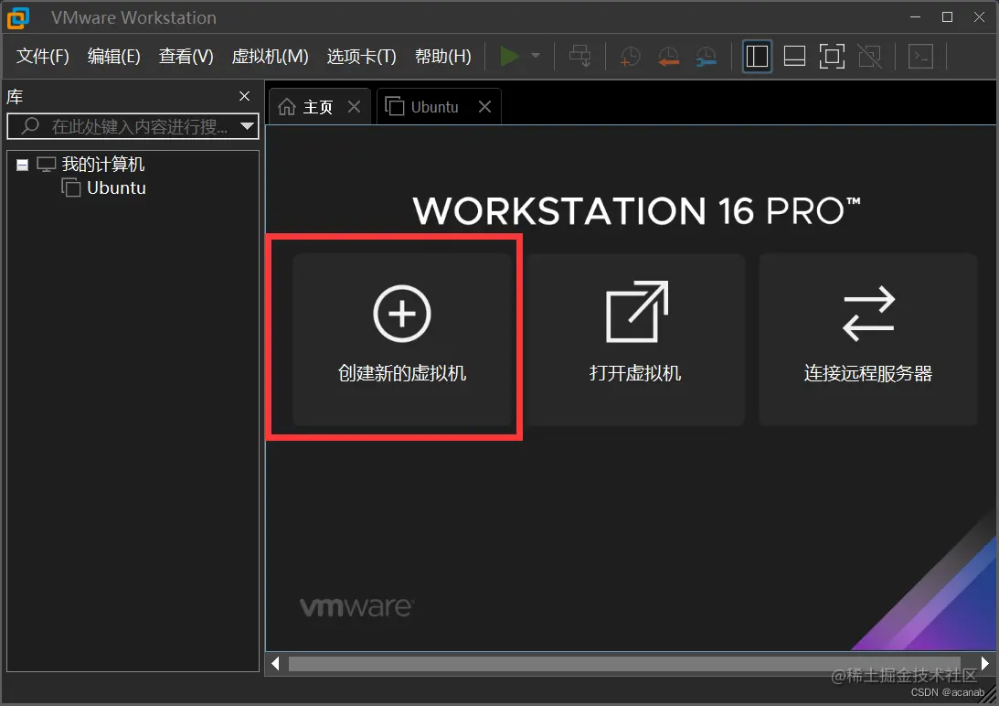Take a snapshot with the clock-plus icon

pyautogui.click(x=630, y=56)
